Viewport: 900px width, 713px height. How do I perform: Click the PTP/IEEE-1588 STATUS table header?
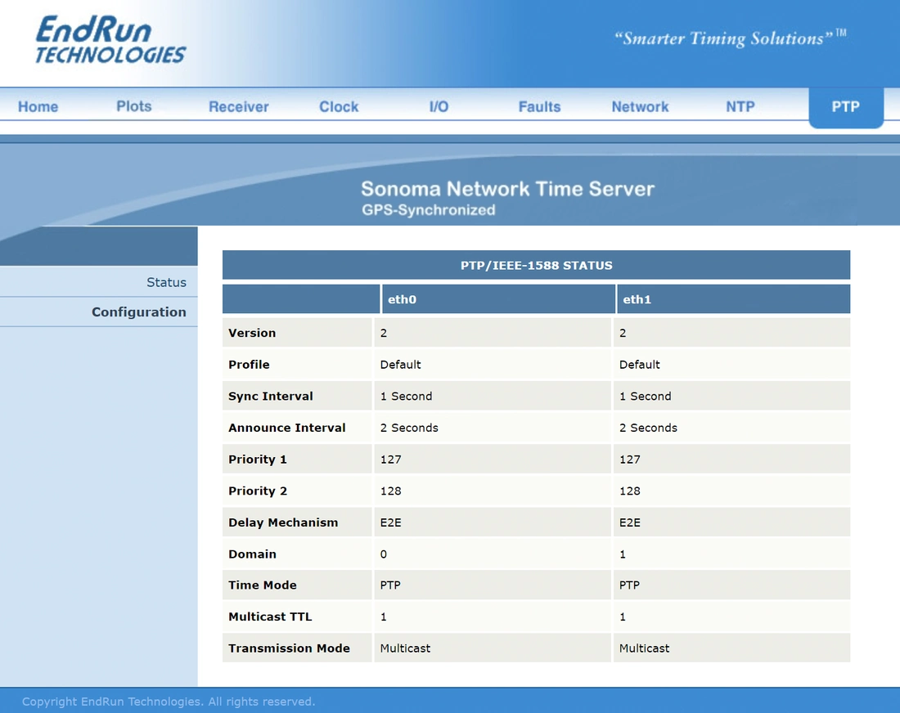pyautogui.click(x=536, y=265)
